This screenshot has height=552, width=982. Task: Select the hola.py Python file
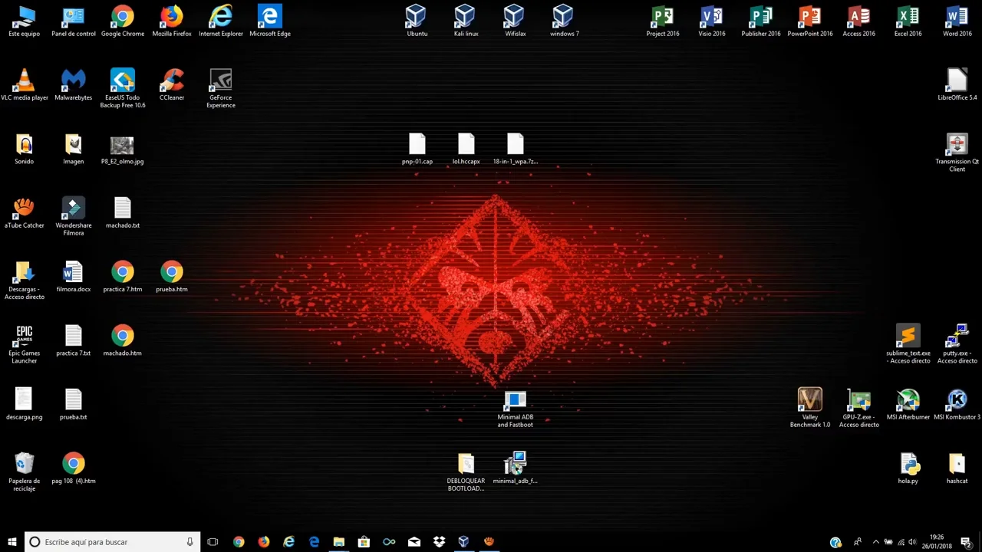tap(908, 465)
